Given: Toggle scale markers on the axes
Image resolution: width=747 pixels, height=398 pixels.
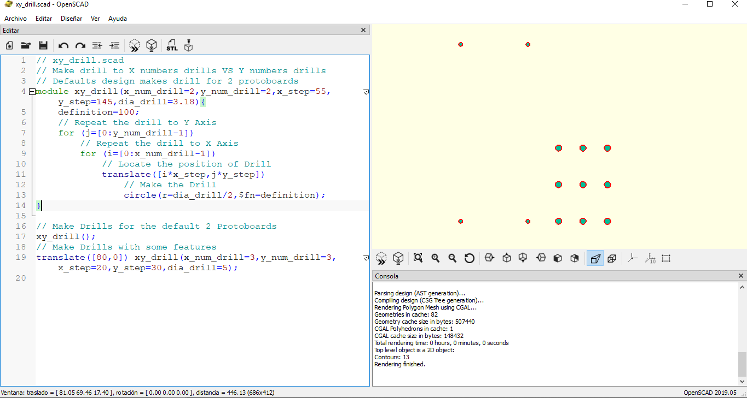Looking at the screenshot, I should (x=650, y=258).
